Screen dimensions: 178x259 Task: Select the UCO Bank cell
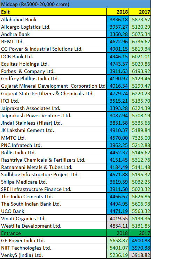click(53, 211)
